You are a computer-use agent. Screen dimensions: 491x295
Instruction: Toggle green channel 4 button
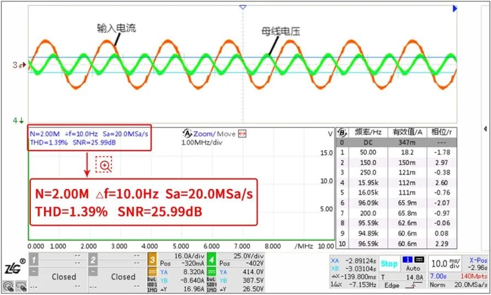tap(212, 260)
